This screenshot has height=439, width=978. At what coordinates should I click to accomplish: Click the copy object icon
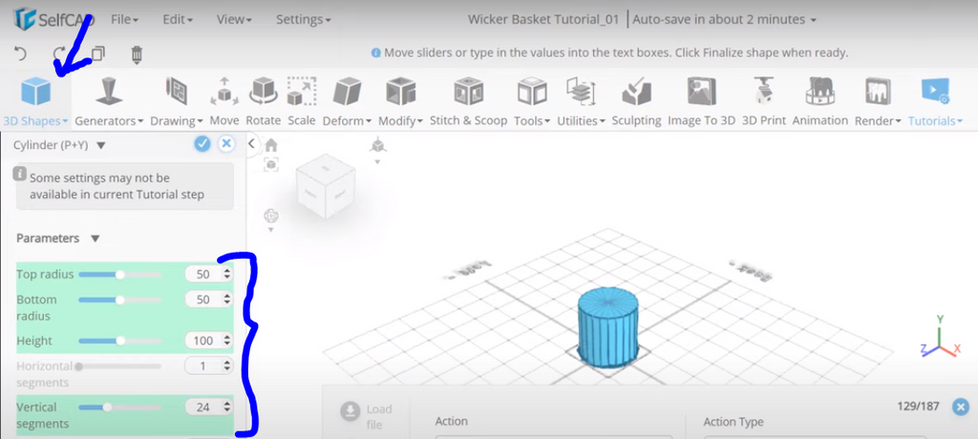(x=98, y=54)
